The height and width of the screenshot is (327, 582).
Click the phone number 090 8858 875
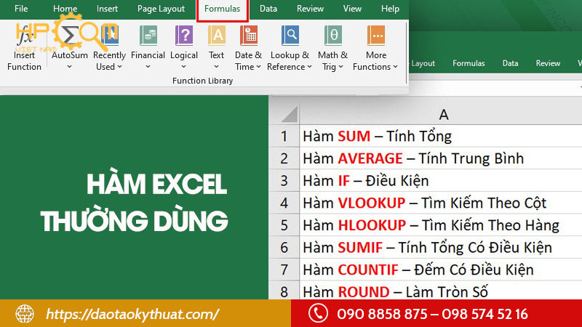pos(383,315)
